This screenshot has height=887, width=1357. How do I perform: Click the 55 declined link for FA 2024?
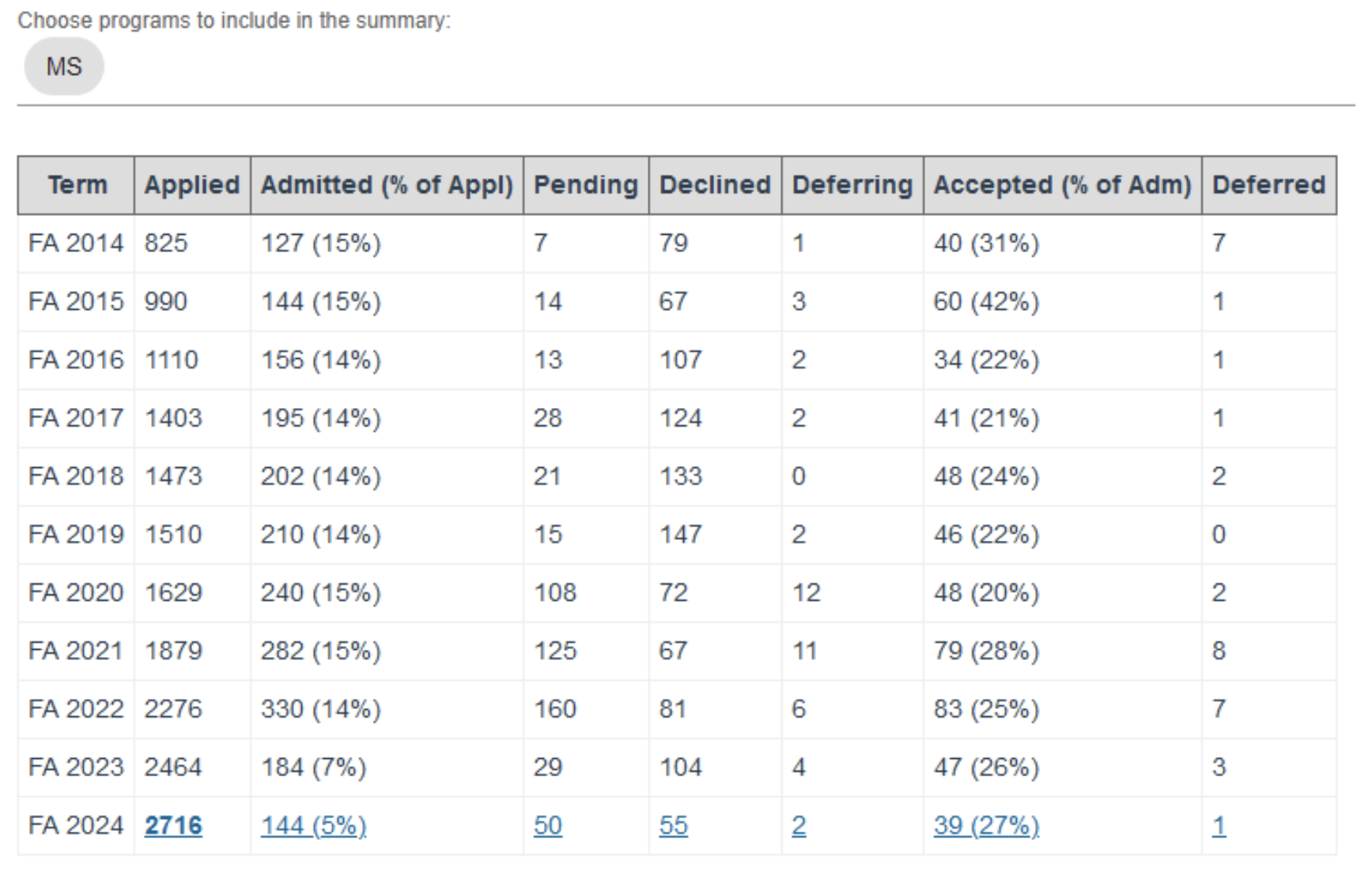click(673, 825)
